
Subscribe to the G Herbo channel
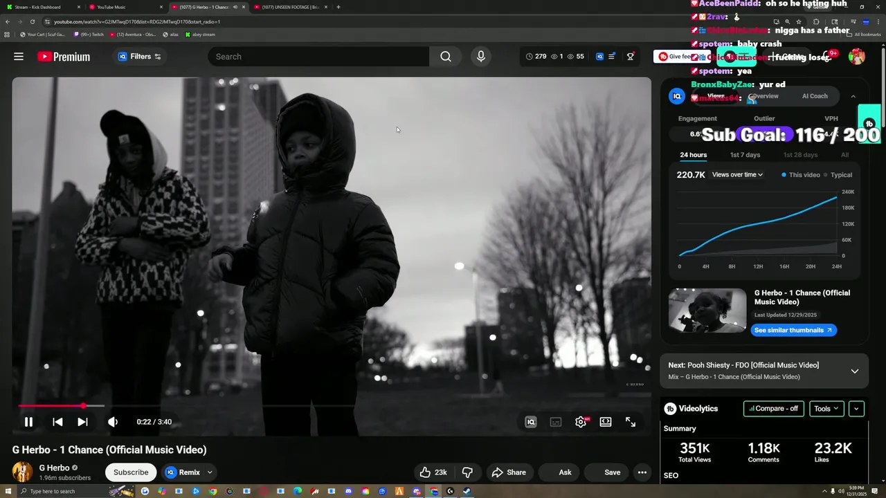[131, 472]
